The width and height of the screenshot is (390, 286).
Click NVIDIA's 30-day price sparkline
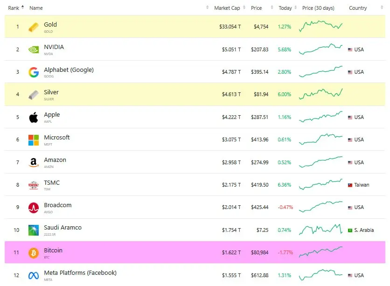(x=320, y=49)
